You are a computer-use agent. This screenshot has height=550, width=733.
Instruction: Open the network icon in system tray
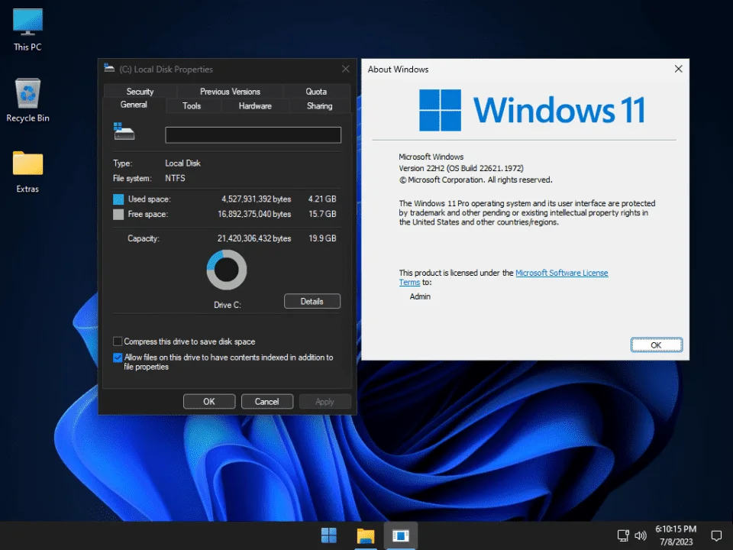623,535
